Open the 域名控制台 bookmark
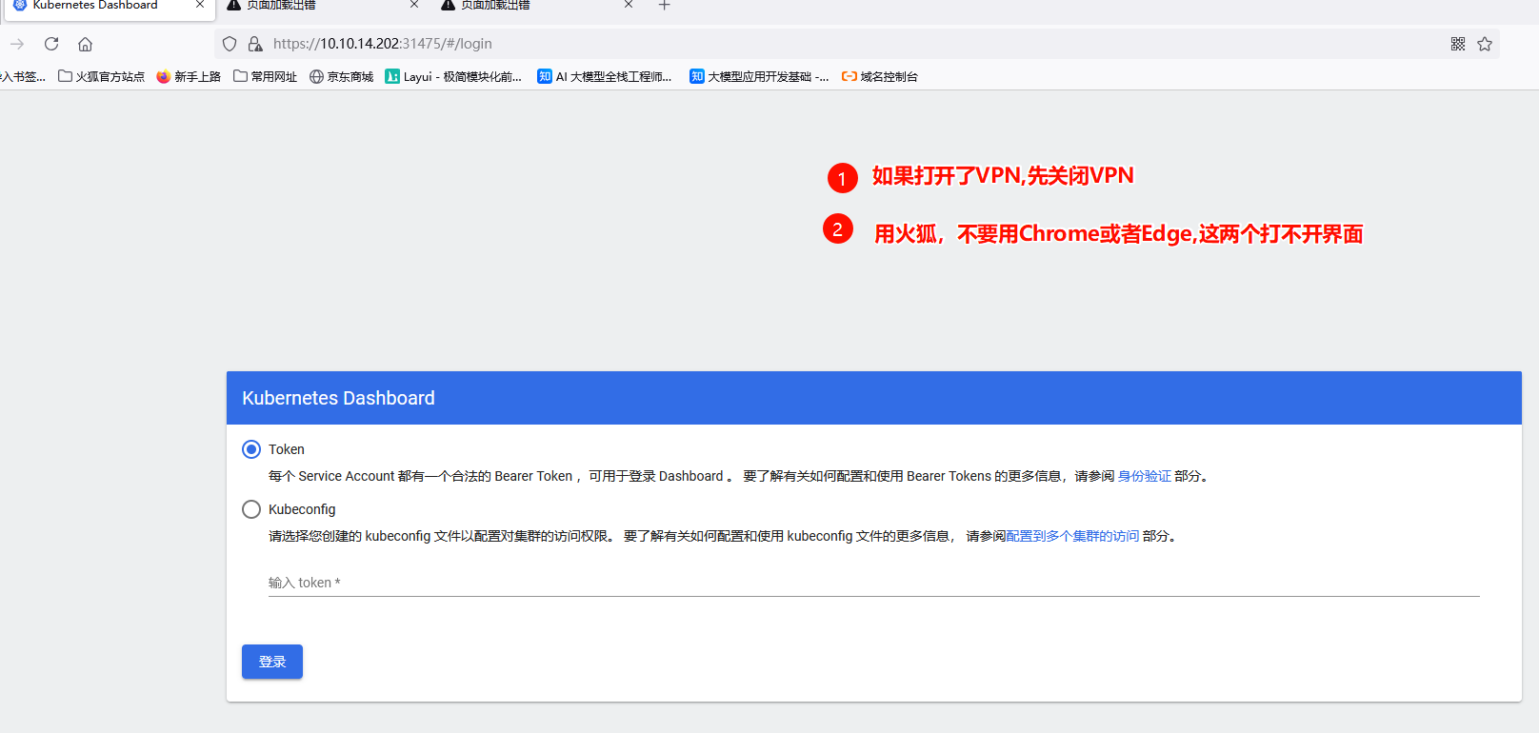The width and height of the screenshot is (1539, 733). 880,76
